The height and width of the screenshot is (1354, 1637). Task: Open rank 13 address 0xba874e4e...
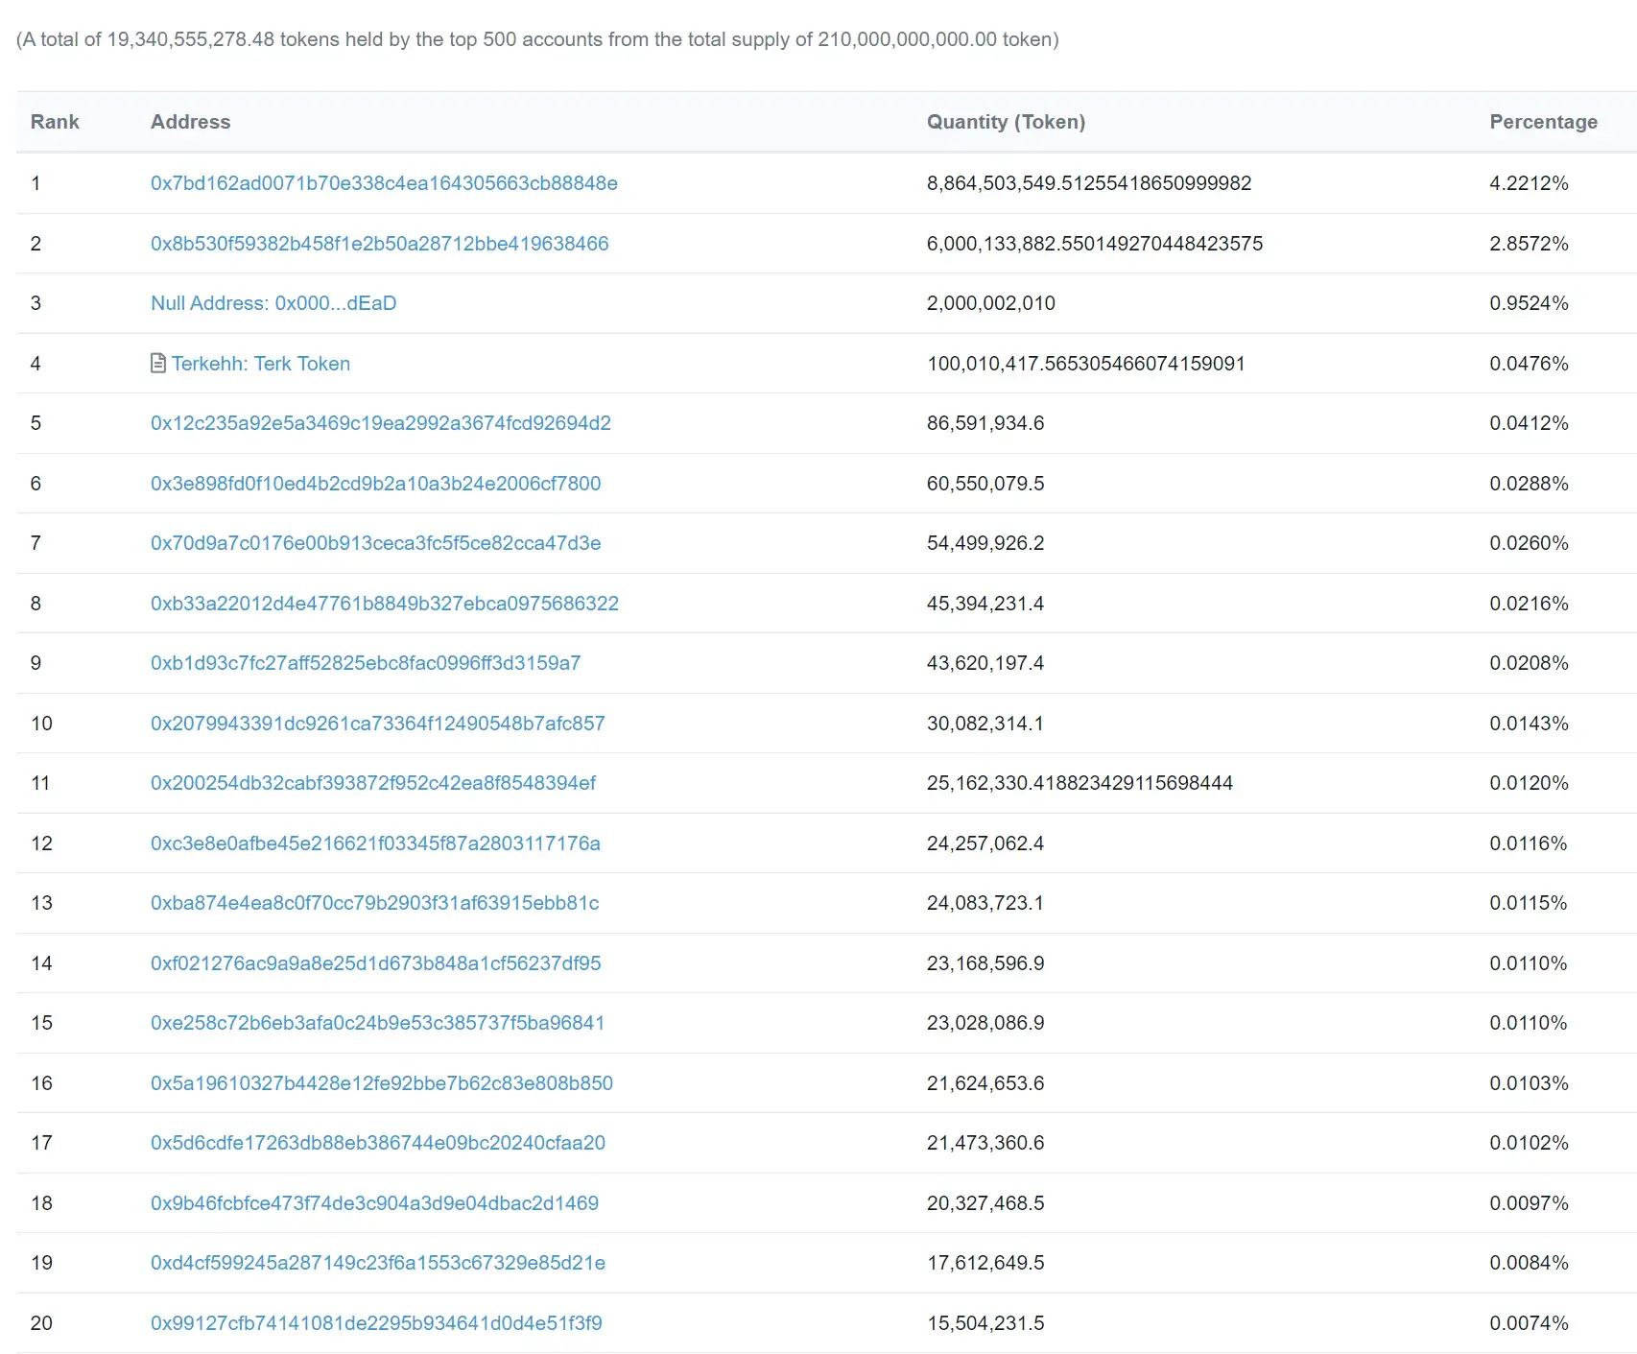[x=375, y=903]
